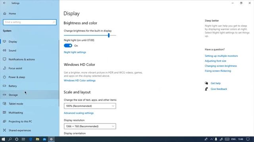Click the Give feedback person icon

coord(206,89)
